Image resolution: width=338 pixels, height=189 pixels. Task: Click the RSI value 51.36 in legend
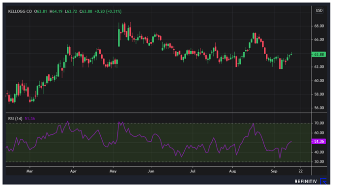pyautogui.click(x=30, y=119)
